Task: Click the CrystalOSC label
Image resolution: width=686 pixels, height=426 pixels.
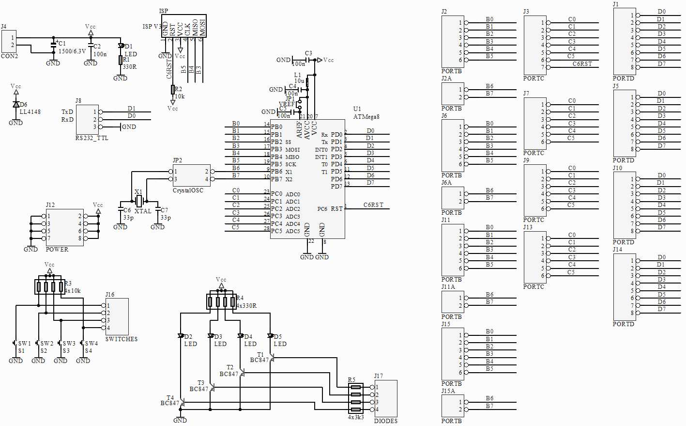Action: [188, 190]
